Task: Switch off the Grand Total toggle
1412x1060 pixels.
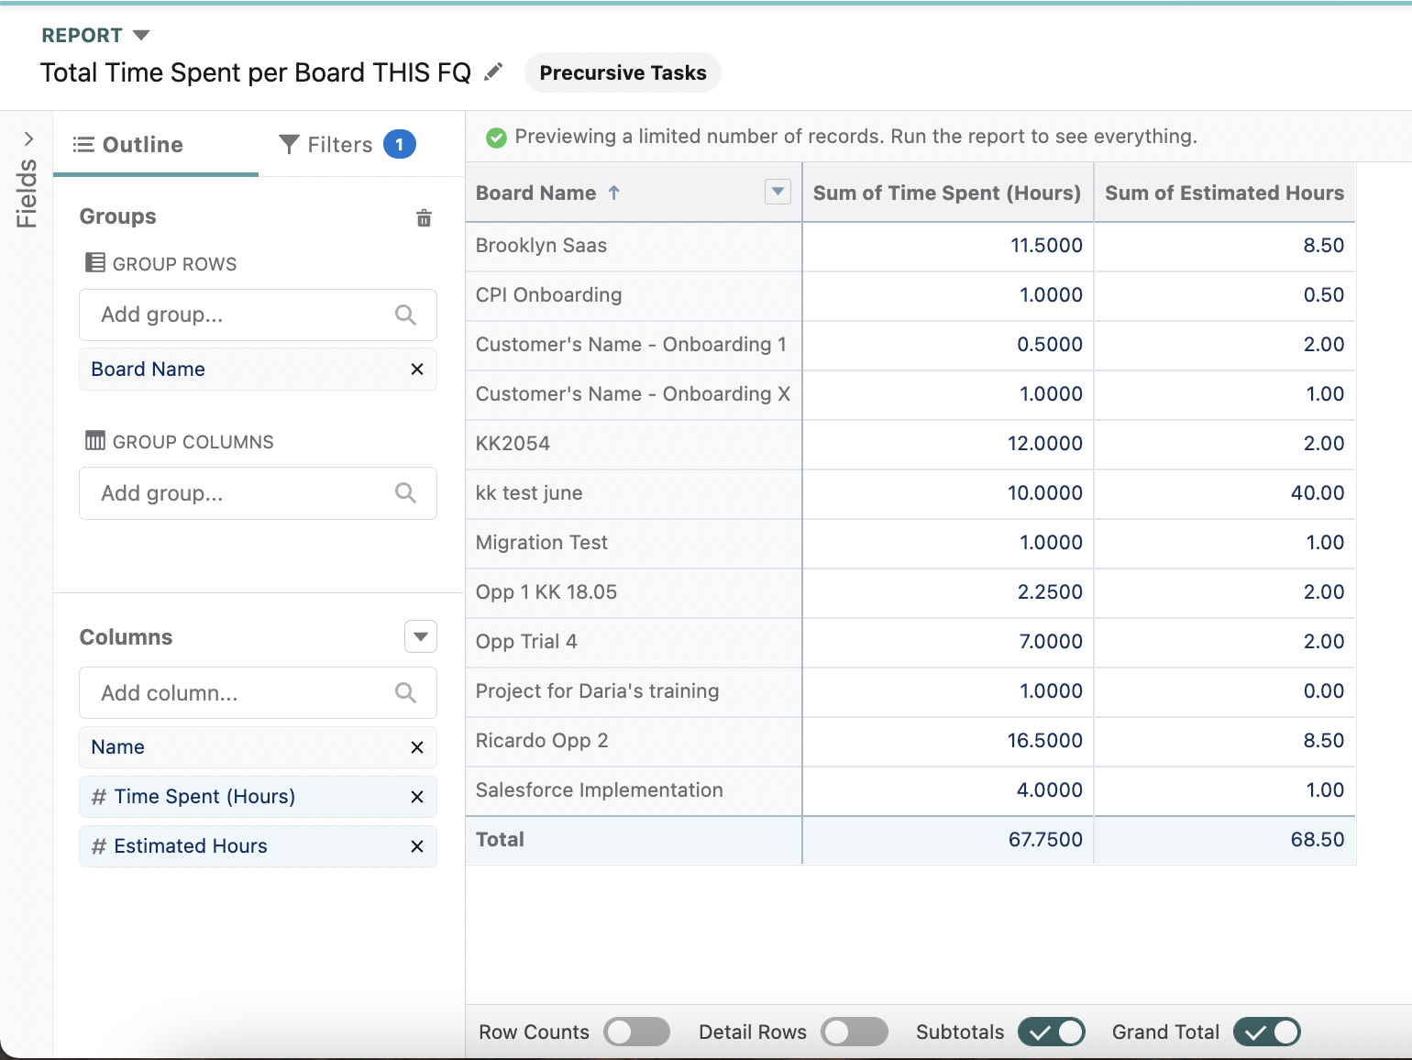Action: click(x=1266, y=1032)
